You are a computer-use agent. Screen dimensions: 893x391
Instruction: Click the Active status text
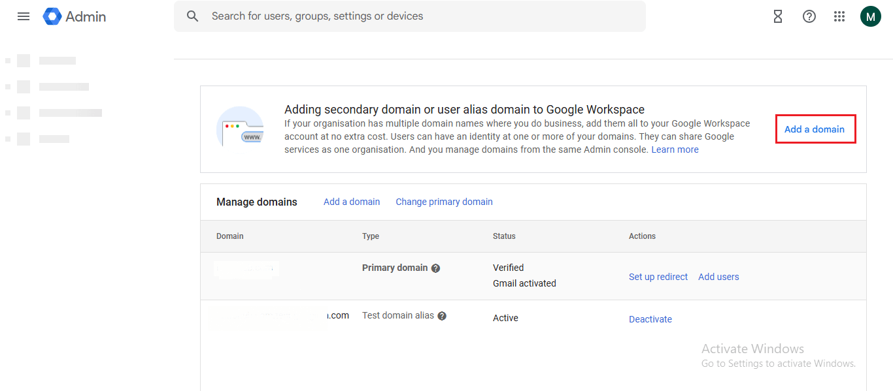click(505, 318)
